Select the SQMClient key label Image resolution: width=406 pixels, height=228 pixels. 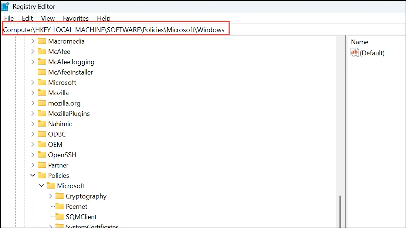pos(81,217)
